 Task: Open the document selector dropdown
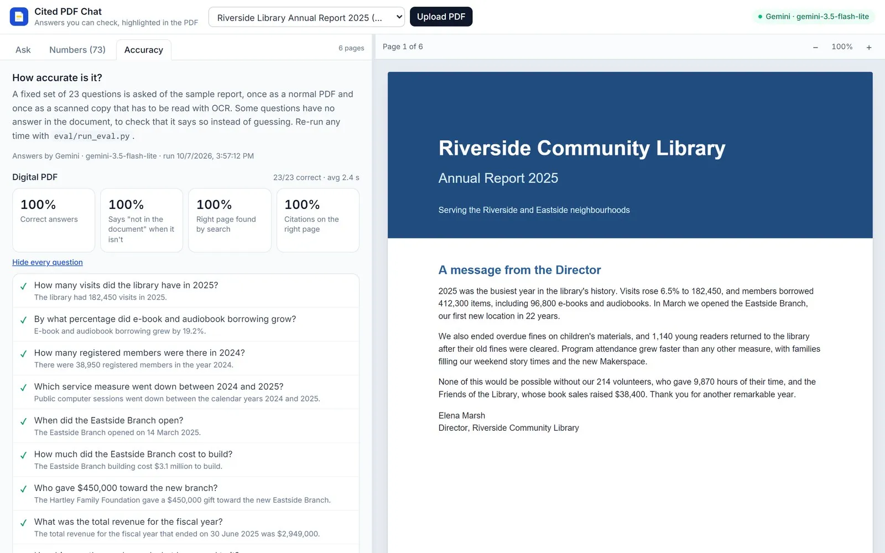click(306, 17)
